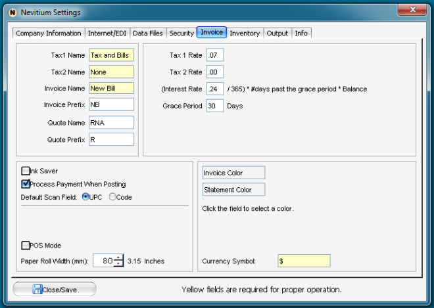Click the Invoice Name field
This screenshot has height=308, width=434.
[111, 88]
